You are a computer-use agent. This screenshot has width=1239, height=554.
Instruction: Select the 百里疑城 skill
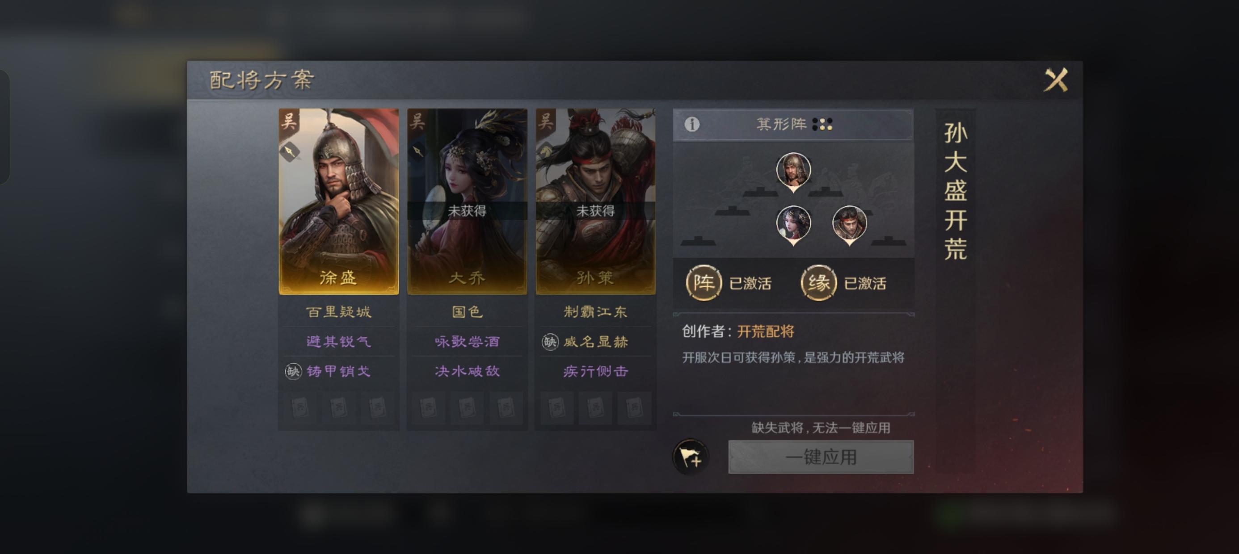pyautogui.click(x=339, y=312)
